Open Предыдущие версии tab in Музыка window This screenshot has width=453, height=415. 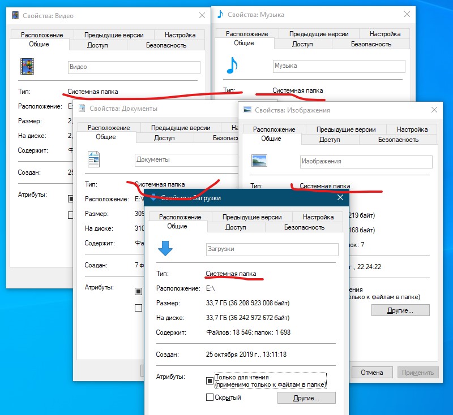(319, 34)
